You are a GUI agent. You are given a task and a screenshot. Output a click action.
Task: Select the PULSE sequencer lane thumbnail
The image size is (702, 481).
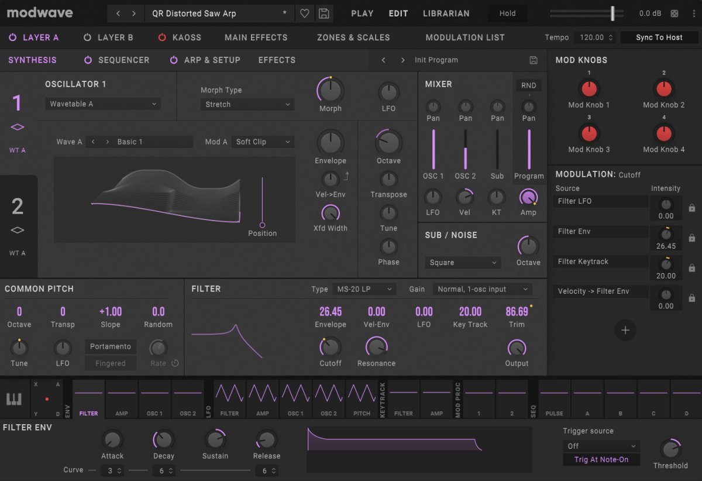click(x=555, y=399)
